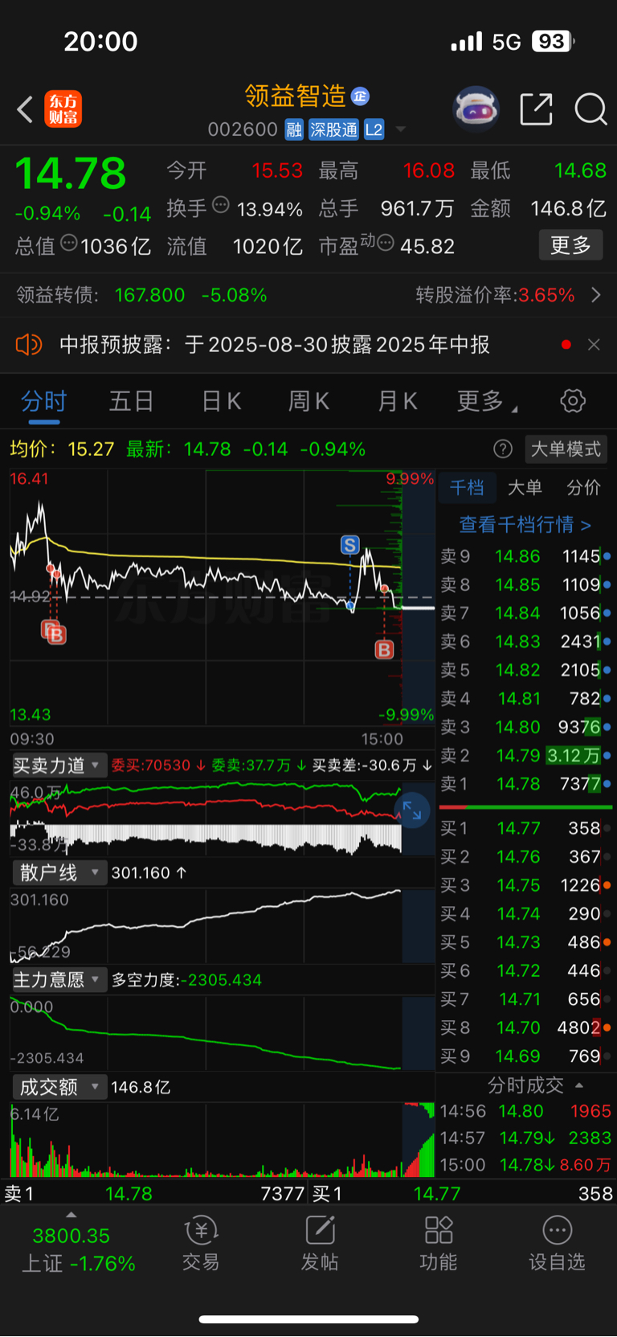Expand the stock code dropdown triangle

click(401, 129)
